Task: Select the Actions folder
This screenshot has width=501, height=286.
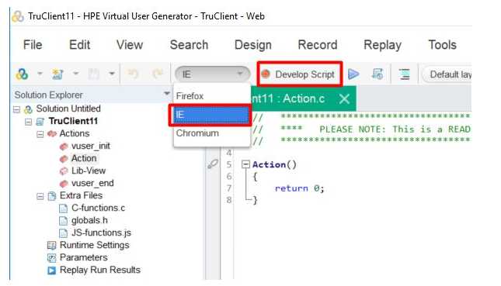Action: [x=74, y=133]
